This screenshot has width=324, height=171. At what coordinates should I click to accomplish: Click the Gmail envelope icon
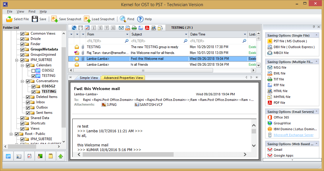tap(270, 150)
